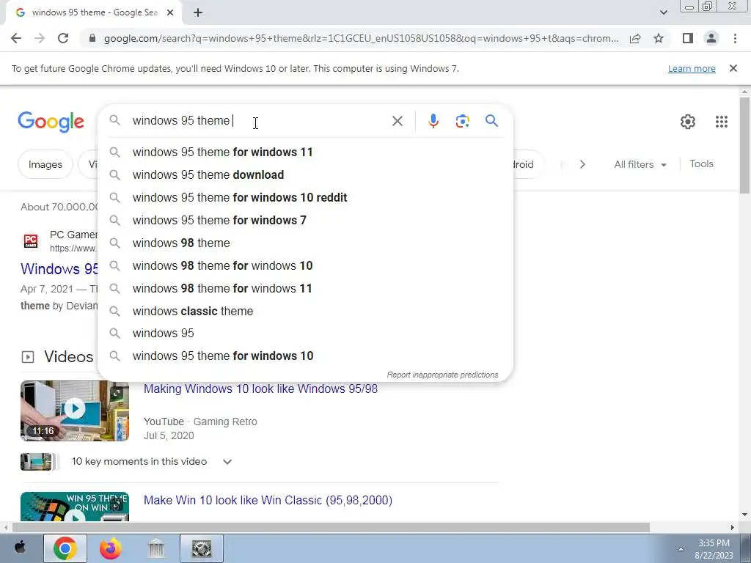The width and height of the screenshot is (751, 563).
Task: Bookmark this page with star icon
Action: pos(659,38)
